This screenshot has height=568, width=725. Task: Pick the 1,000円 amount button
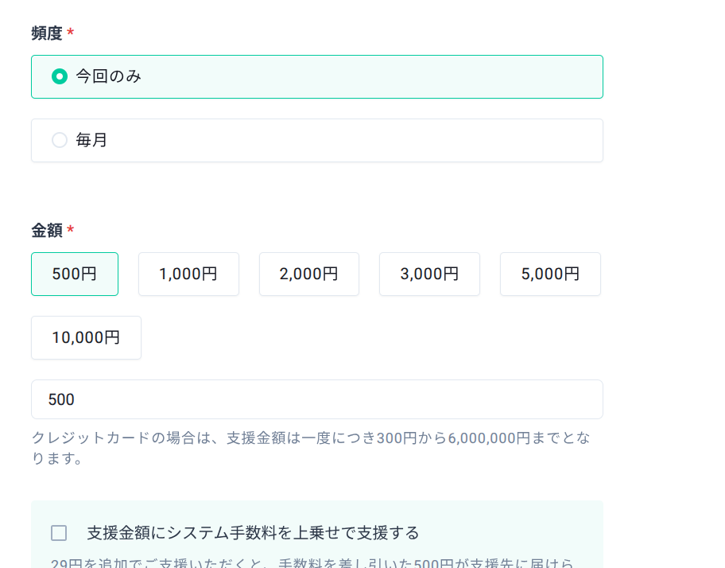pyautogui.click(x=188, y=274)
